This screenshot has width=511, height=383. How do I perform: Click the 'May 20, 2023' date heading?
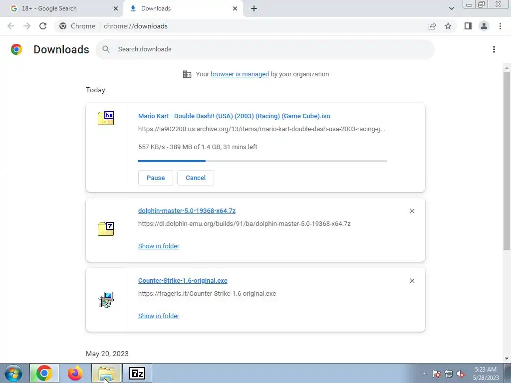click(x=107, y=354)
